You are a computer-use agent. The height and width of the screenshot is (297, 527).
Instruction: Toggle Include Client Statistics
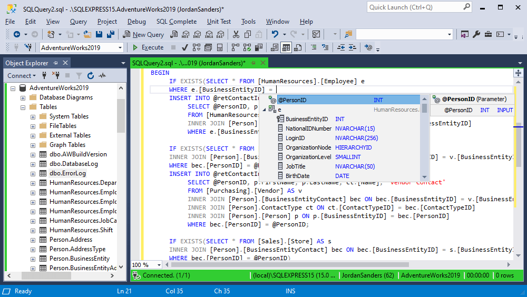tap(258, 47)
